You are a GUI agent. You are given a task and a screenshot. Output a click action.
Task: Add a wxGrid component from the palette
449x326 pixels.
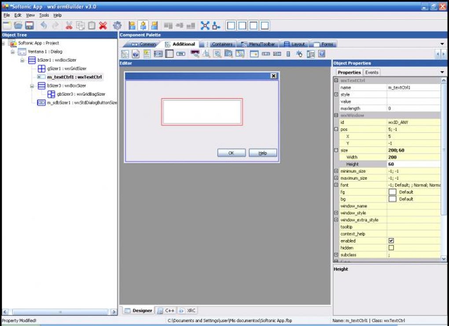tap(169, 54)
